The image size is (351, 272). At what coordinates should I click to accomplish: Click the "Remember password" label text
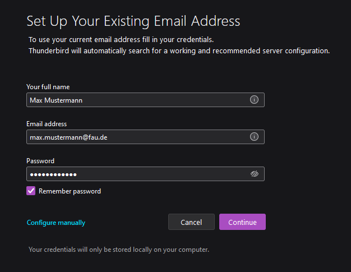[70, 191]
